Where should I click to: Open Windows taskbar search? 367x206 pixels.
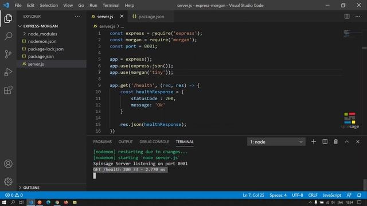[x=13, y=202]
